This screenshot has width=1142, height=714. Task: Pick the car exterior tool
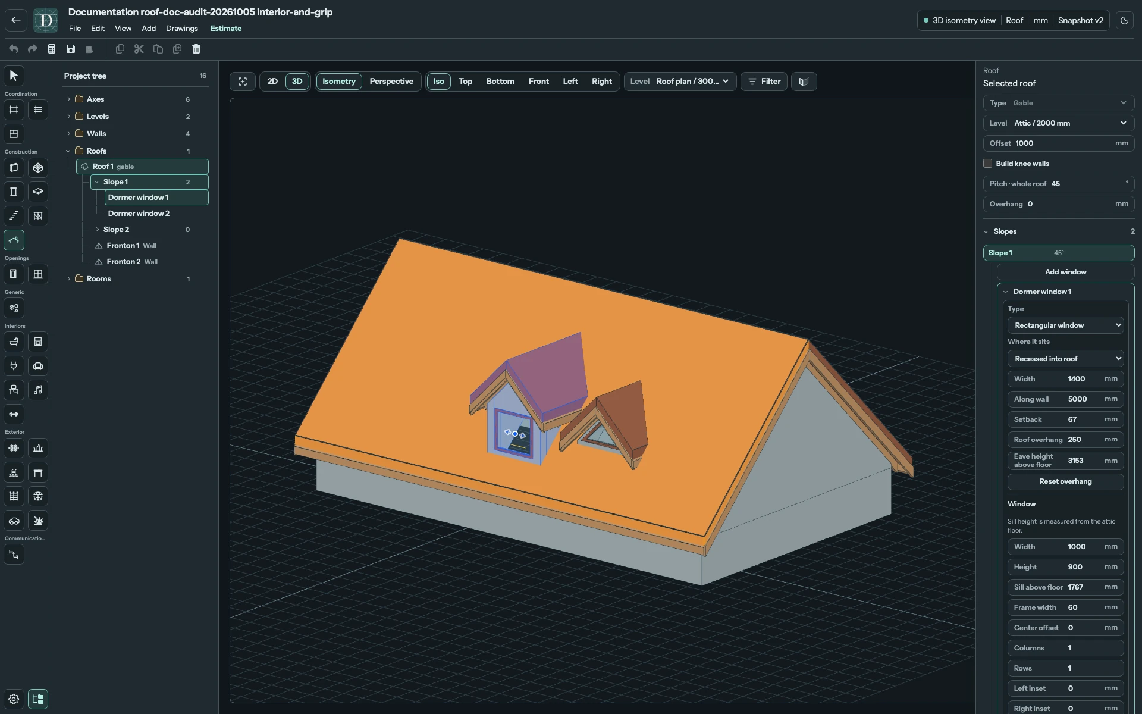[14, 521]
